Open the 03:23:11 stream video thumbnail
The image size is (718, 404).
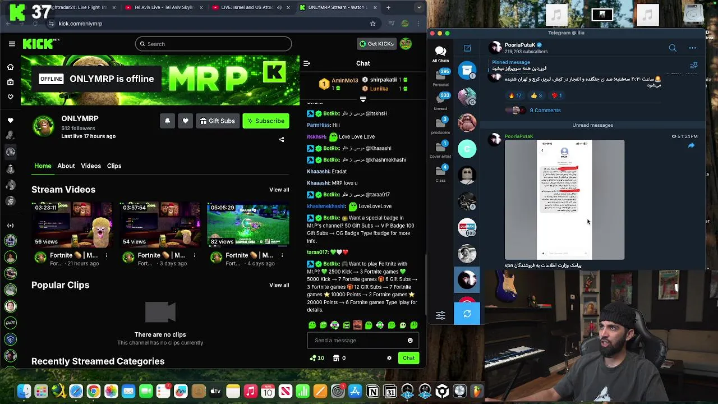click(72, 224)
